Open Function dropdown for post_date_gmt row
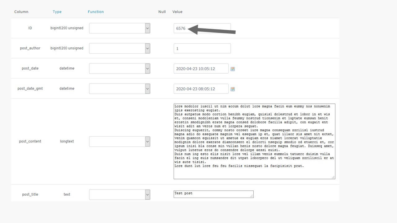This screenshot has height=223, width=397. click(119, 89)
